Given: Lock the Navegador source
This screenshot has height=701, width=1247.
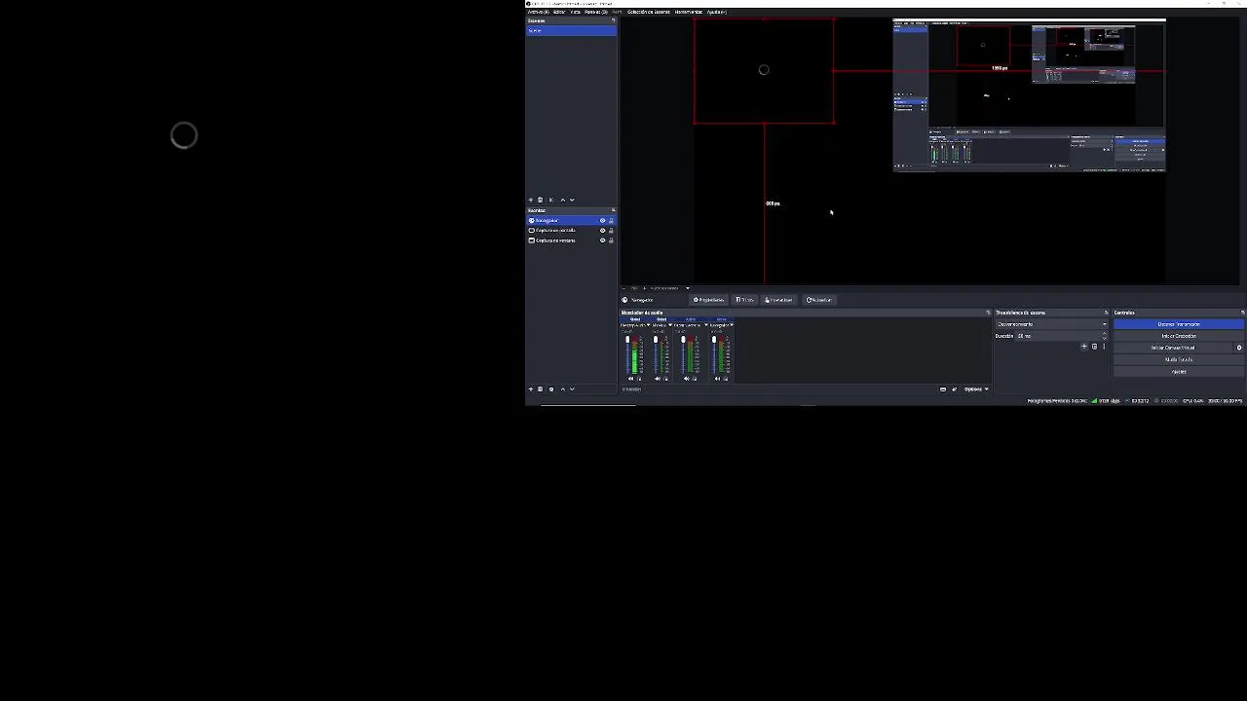Looking at the screenshot, I should coord(611,221).
